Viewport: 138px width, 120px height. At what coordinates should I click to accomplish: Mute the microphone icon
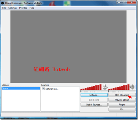tap(105, 87)
